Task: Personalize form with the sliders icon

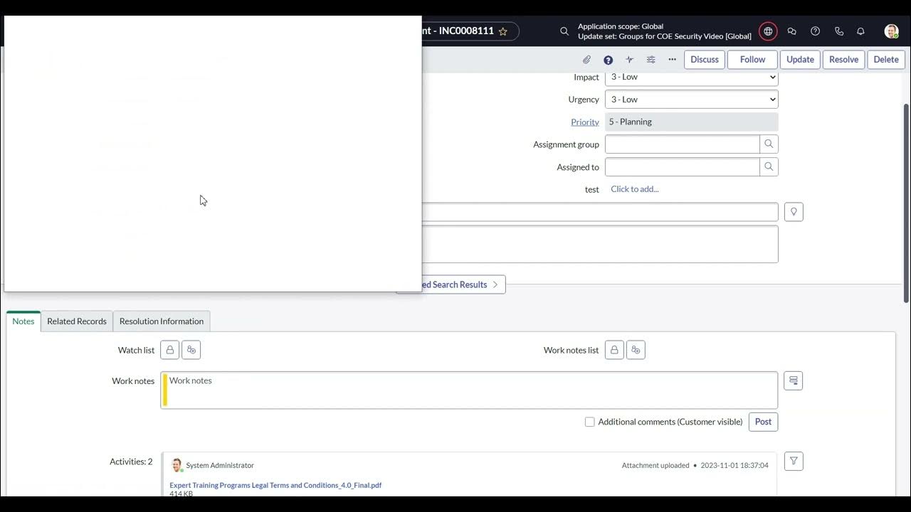Action: [x=651, y=60]
